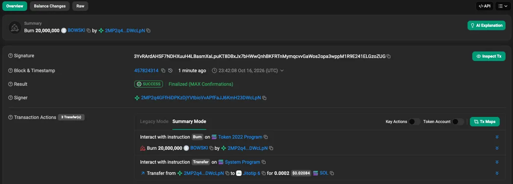Copy BOWSKI address in Burn action row
513x184 pixels.
211,148
